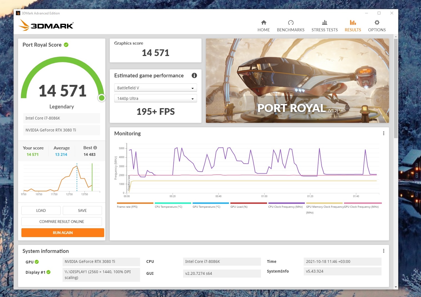The image size is (421, 297).
Task: Click the SAVE button
Action: pos(82,210)
